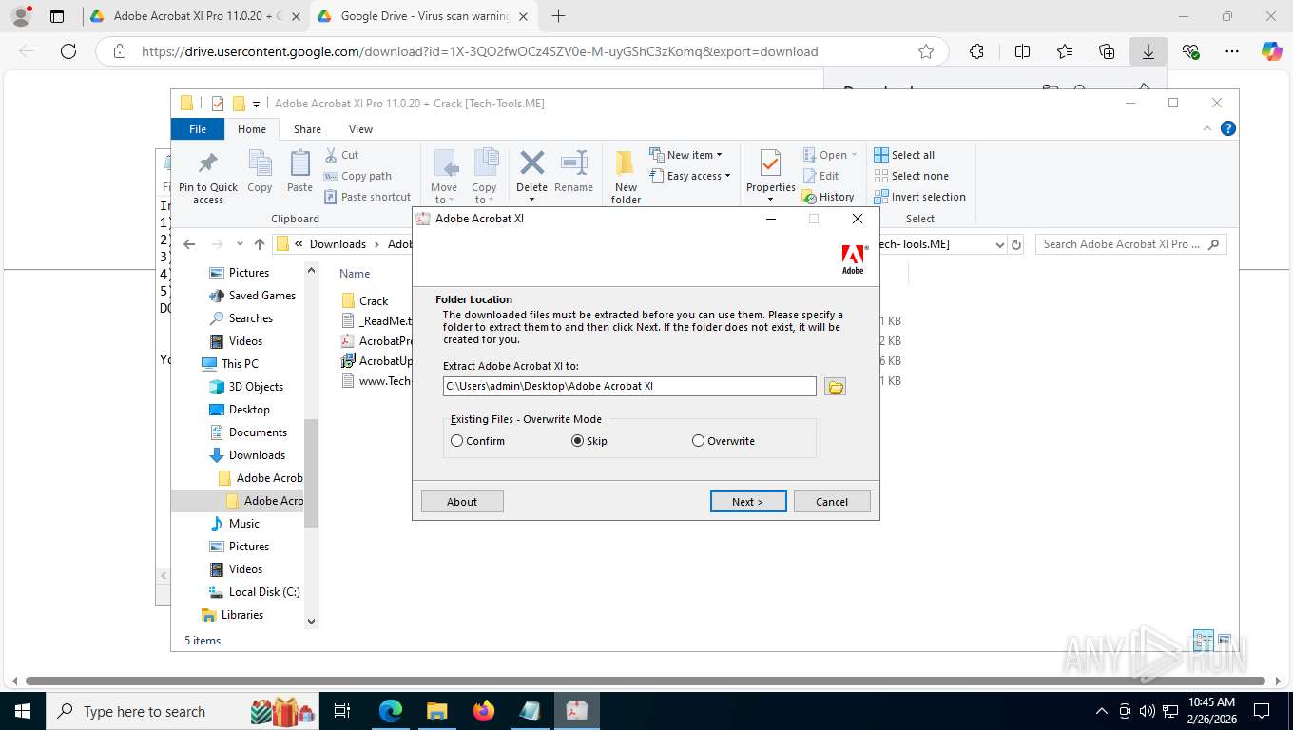
Task: Click History in the ribbon
Action: [x=828, y=197]
